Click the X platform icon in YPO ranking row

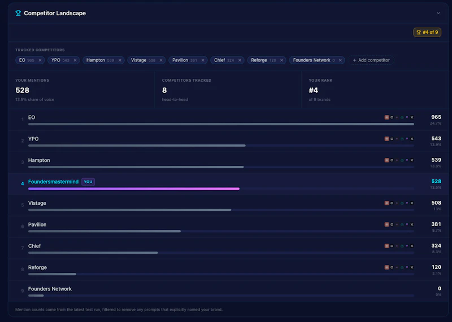[412, 139]
